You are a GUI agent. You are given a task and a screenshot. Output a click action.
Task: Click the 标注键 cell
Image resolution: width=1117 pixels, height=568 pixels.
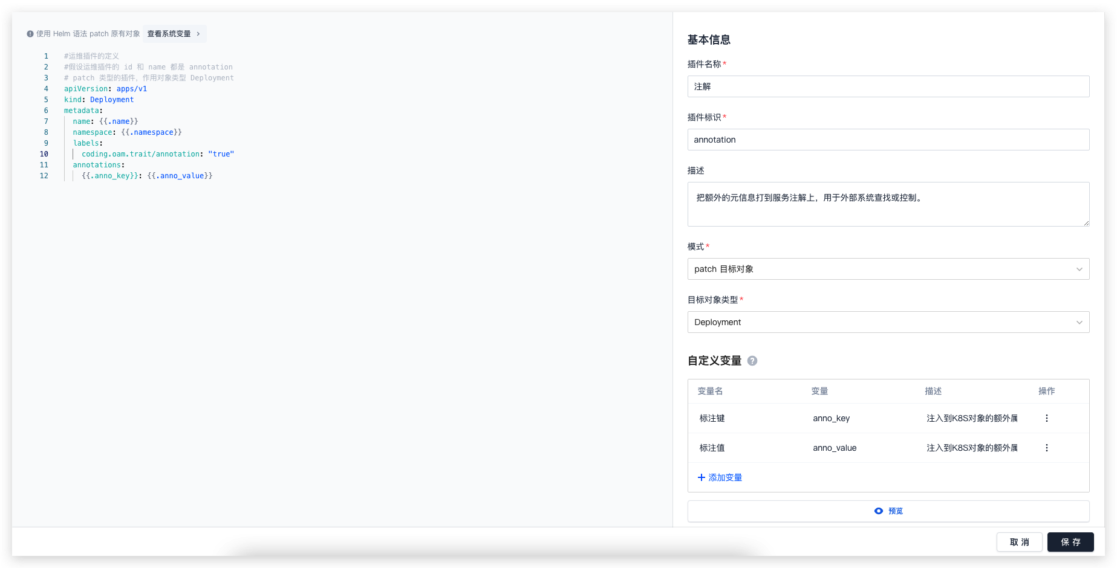click(712, 418)
